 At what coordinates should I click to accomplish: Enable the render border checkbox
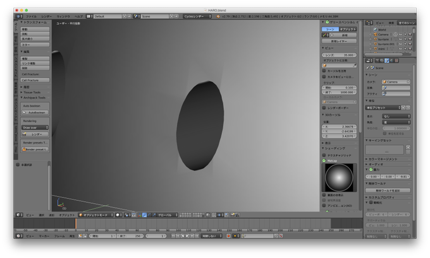click(324, 108)
